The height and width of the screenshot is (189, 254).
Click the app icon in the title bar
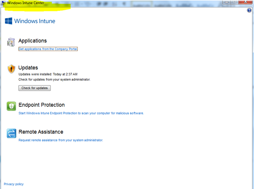(x=3, y=3)
